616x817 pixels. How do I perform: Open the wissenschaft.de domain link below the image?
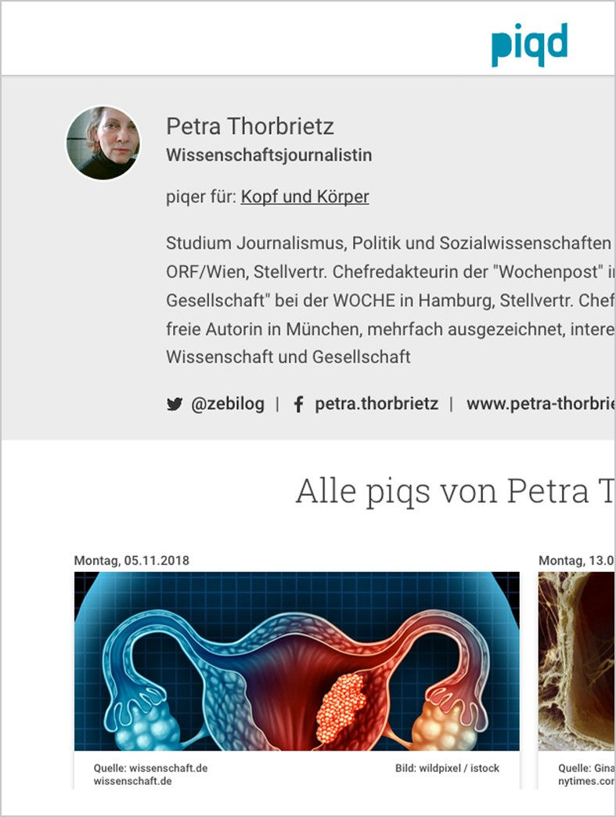pos(133,781)
